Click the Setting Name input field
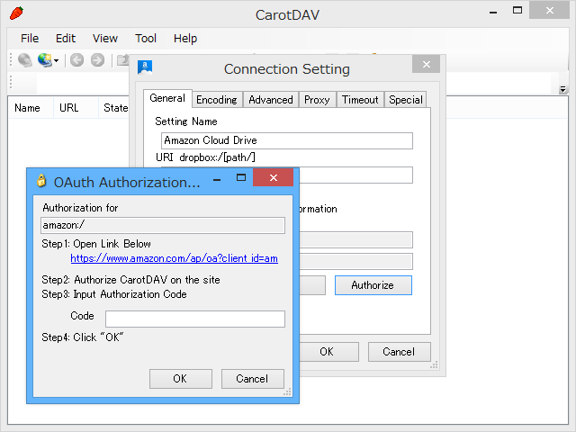This screenshot has height=432, width=576. [287, 140]
